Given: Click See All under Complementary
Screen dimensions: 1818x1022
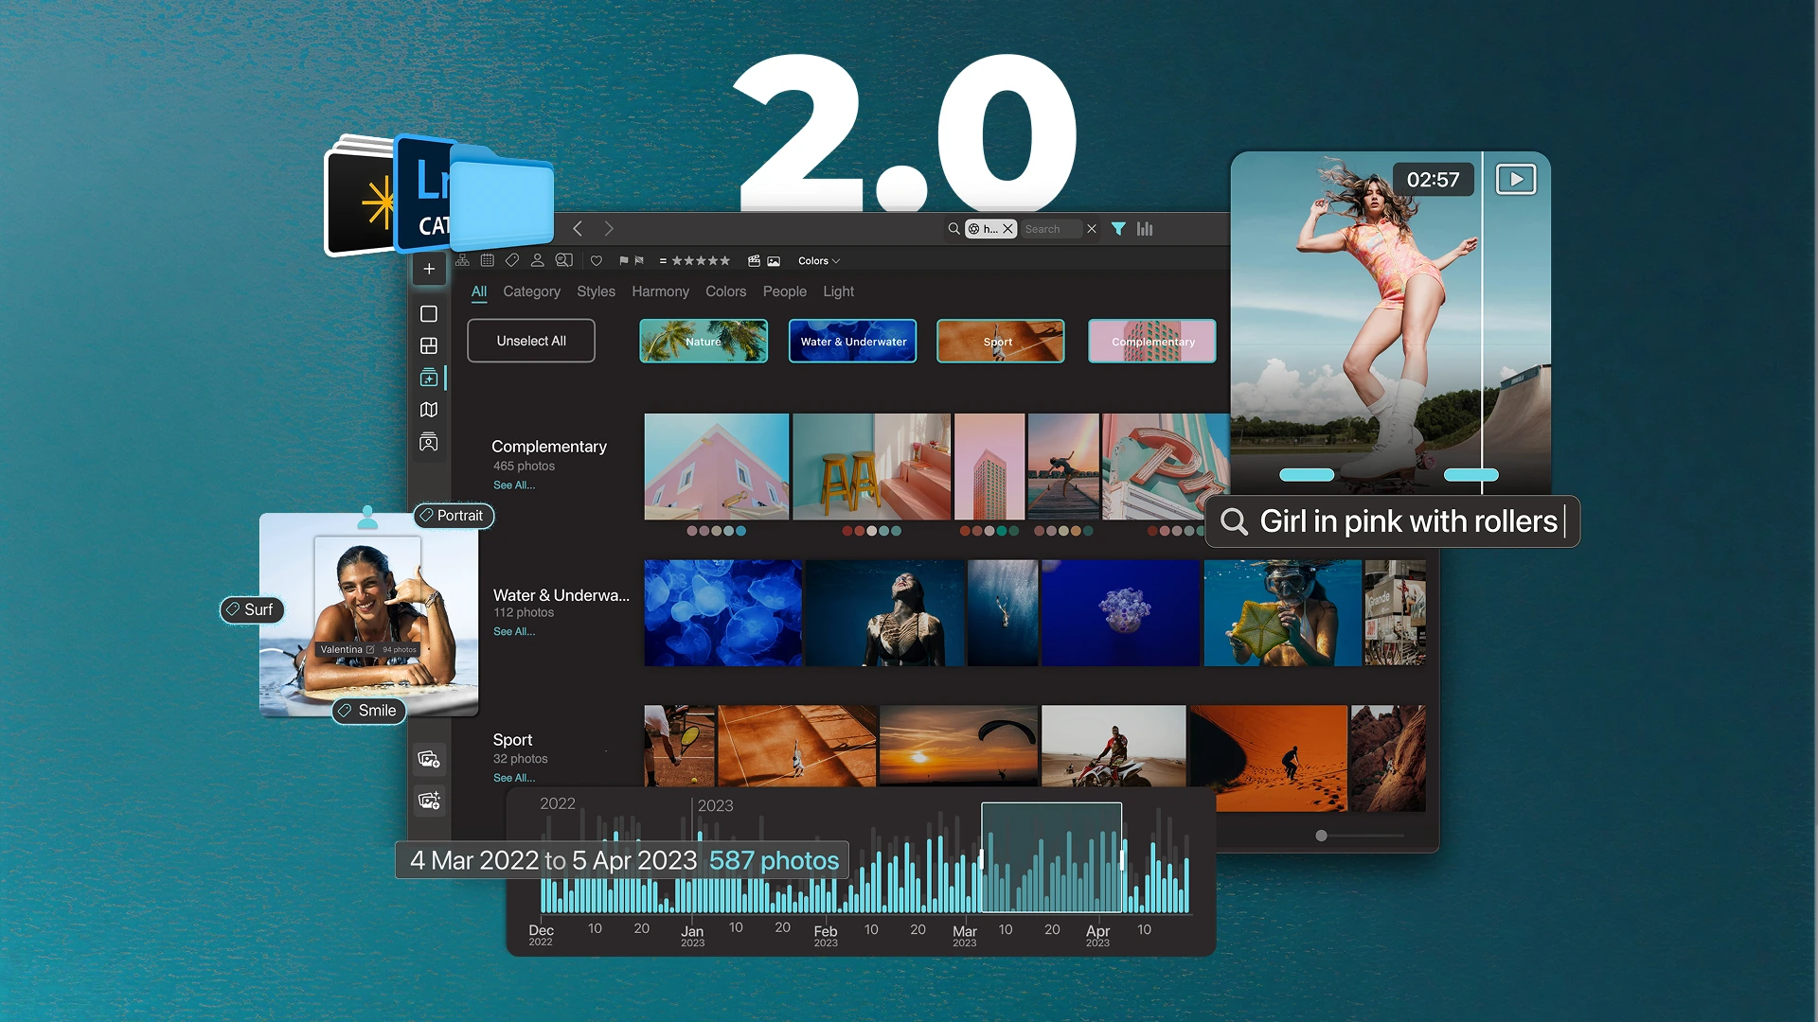Looking at the screenshot, I should pyautogui.click(x=514, y=485).
